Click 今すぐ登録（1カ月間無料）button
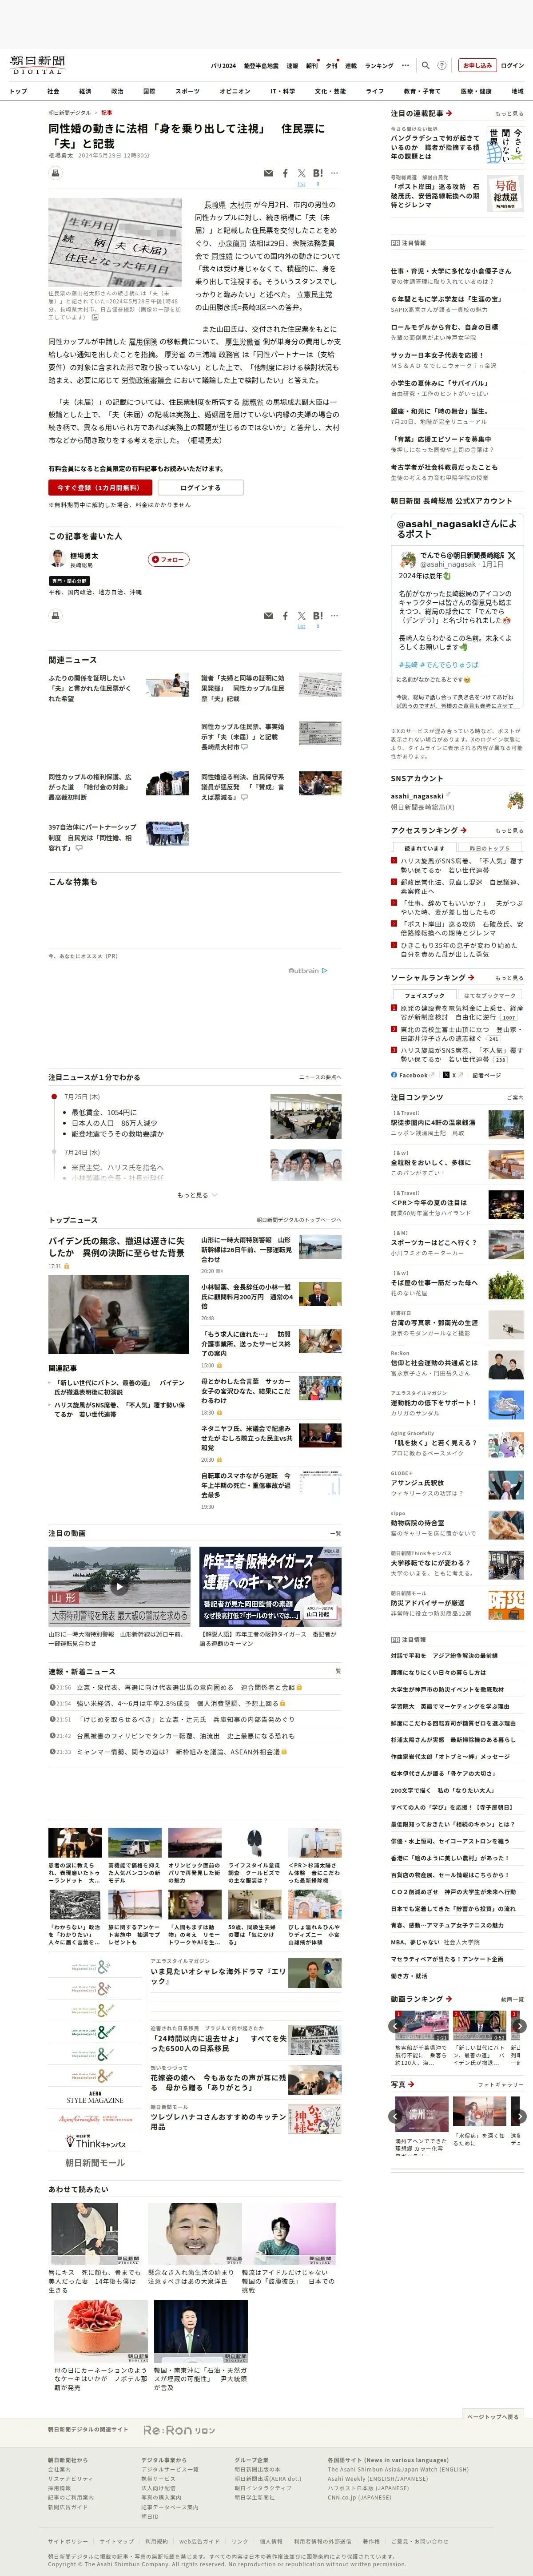This screenshot has width=533, height=2576. pyautogui.click(x=100, y=487)
